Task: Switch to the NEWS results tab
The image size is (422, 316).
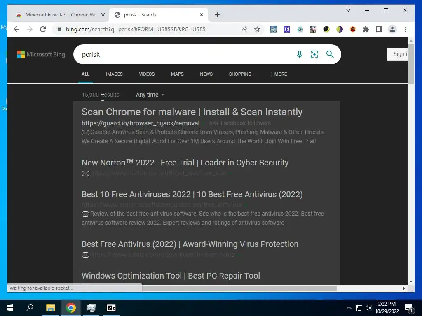Action: point(206,74)
